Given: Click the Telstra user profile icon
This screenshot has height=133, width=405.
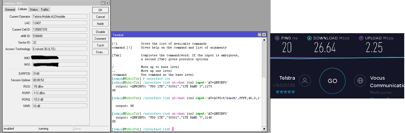Looking at the screenshot, I should [x=305, y=81].
